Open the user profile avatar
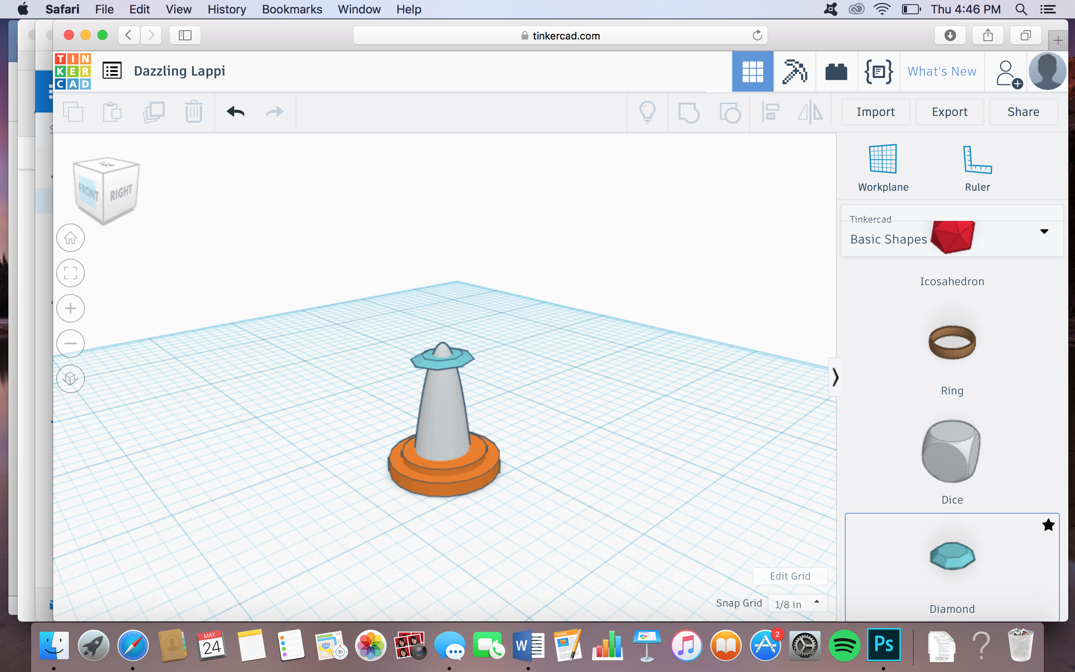 click(x=1047, y=71)
